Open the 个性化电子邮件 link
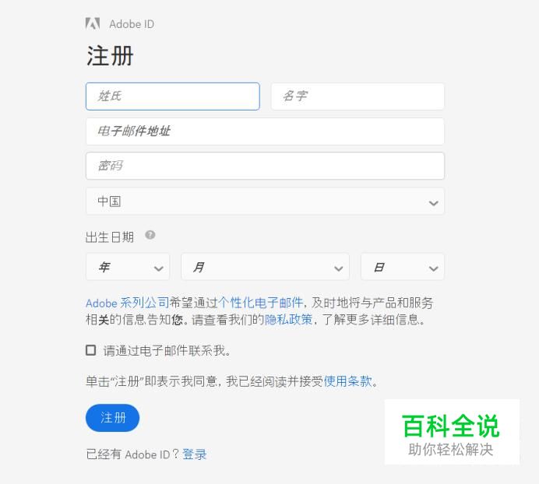 coord(261,303)
